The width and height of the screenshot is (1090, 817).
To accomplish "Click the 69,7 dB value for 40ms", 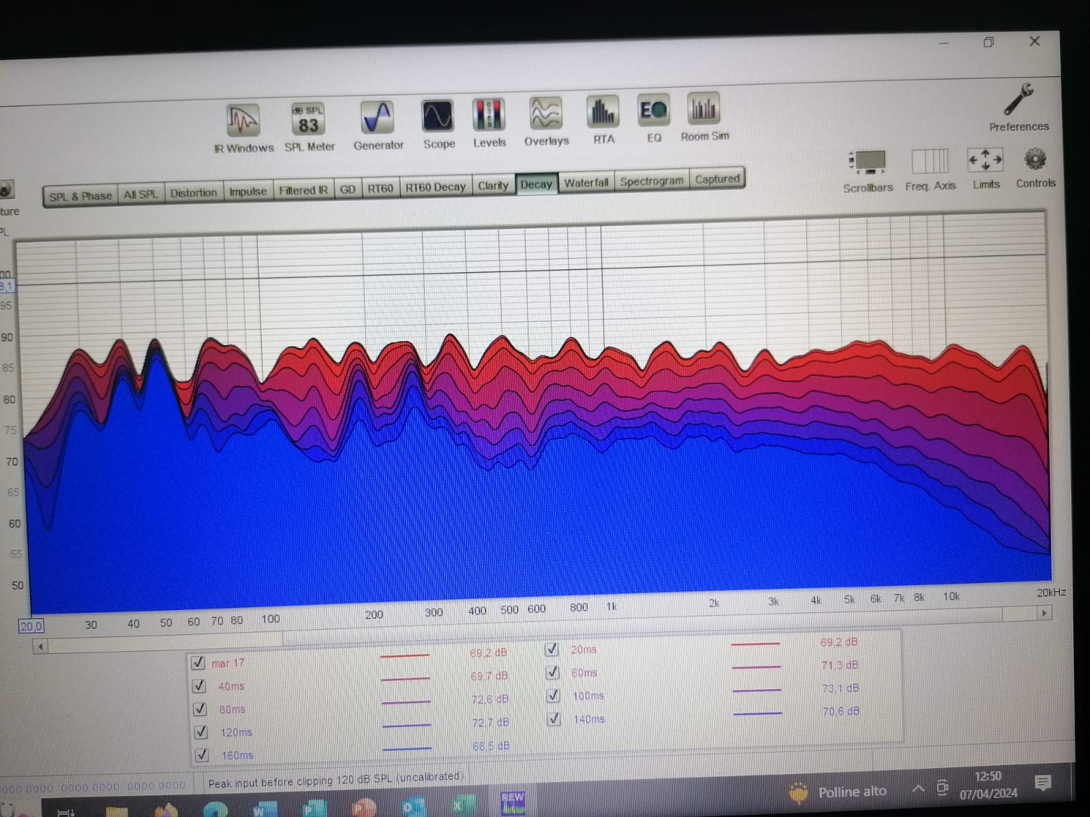I will (x=489, y=676).
